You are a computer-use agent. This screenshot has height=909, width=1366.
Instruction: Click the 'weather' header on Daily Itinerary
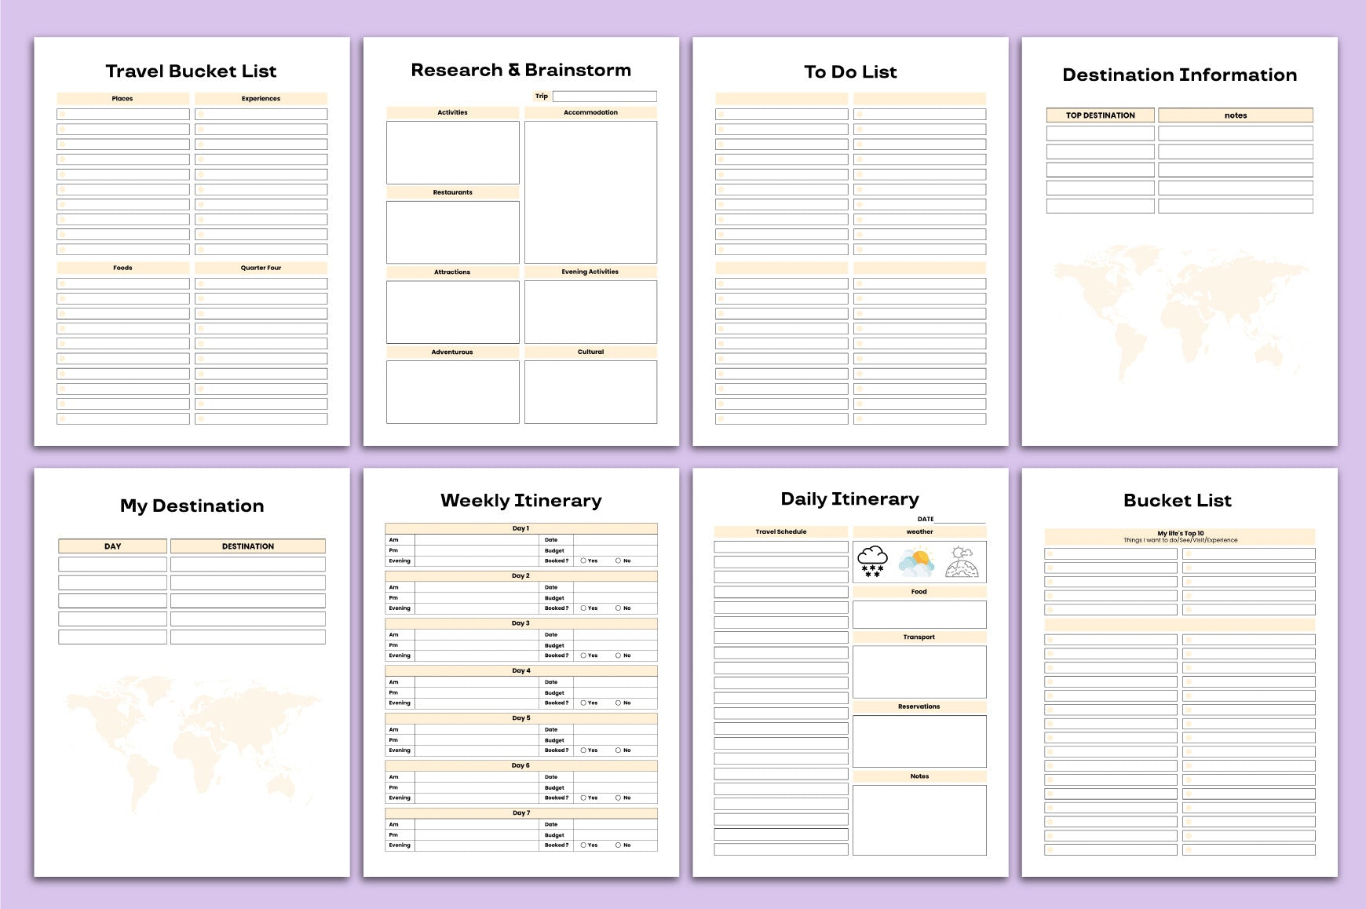919,531
